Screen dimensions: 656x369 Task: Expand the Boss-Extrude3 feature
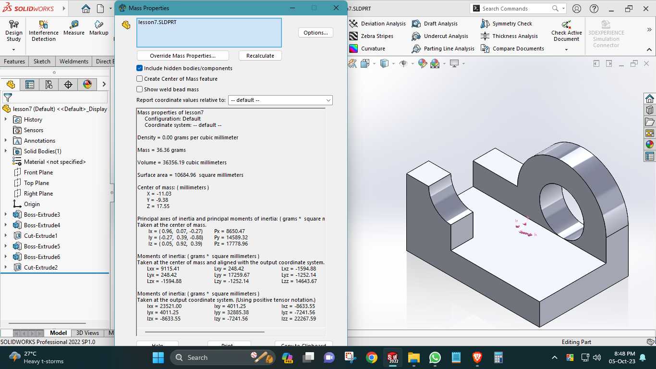6,215
